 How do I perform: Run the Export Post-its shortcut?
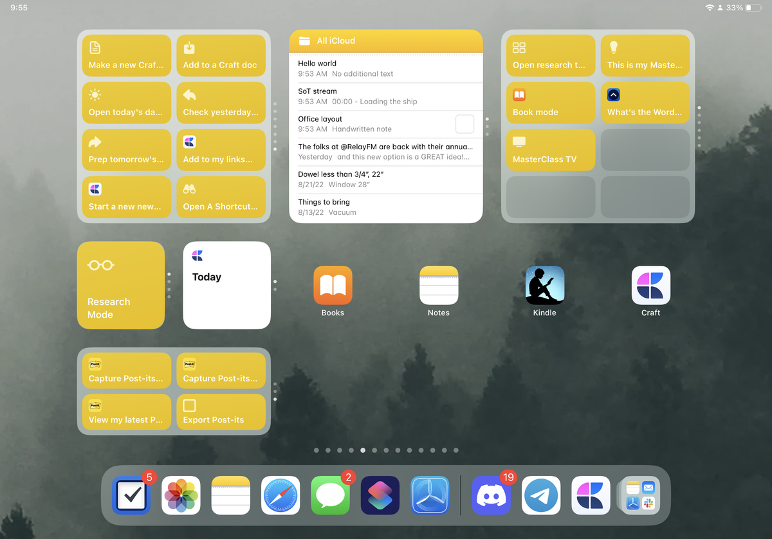221,412
